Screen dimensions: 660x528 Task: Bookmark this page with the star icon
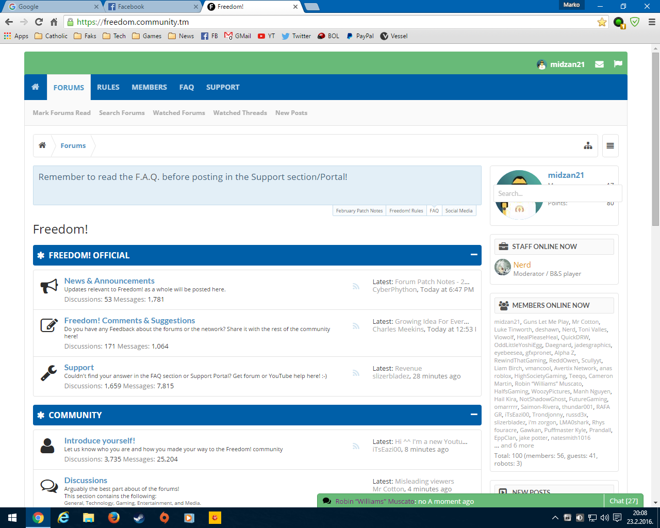click(x=602, y=22)
